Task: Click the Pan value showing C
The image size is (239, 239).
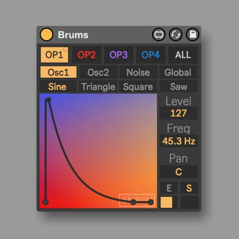Action: point(178,172)
